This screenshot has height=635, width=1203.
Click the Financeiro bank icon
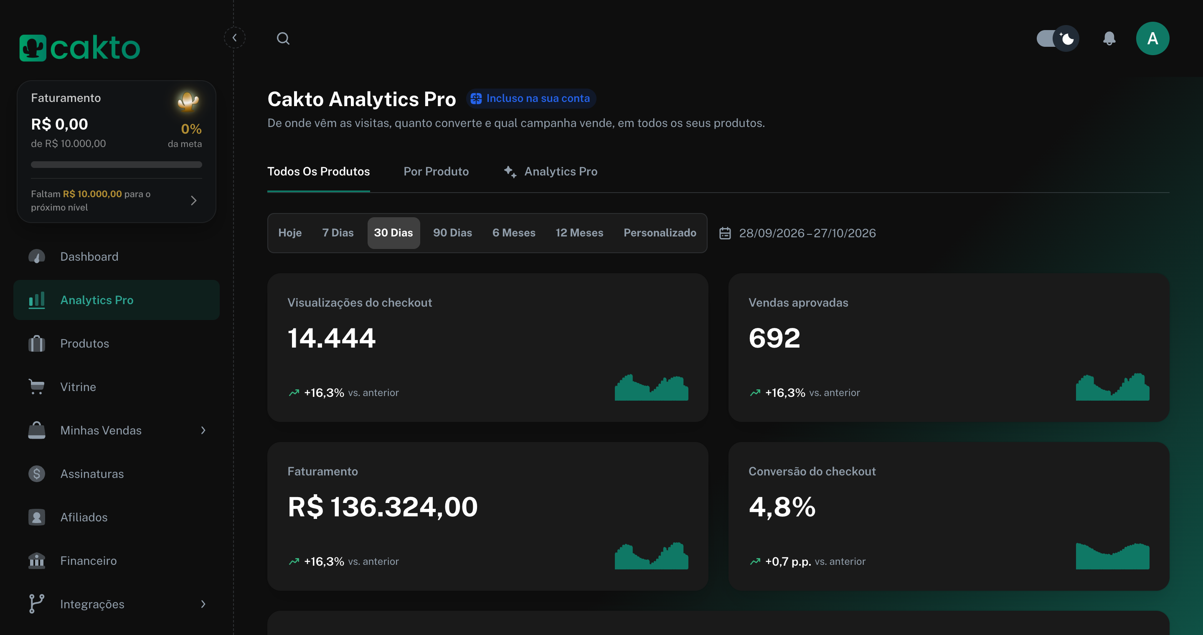[36, 561]
